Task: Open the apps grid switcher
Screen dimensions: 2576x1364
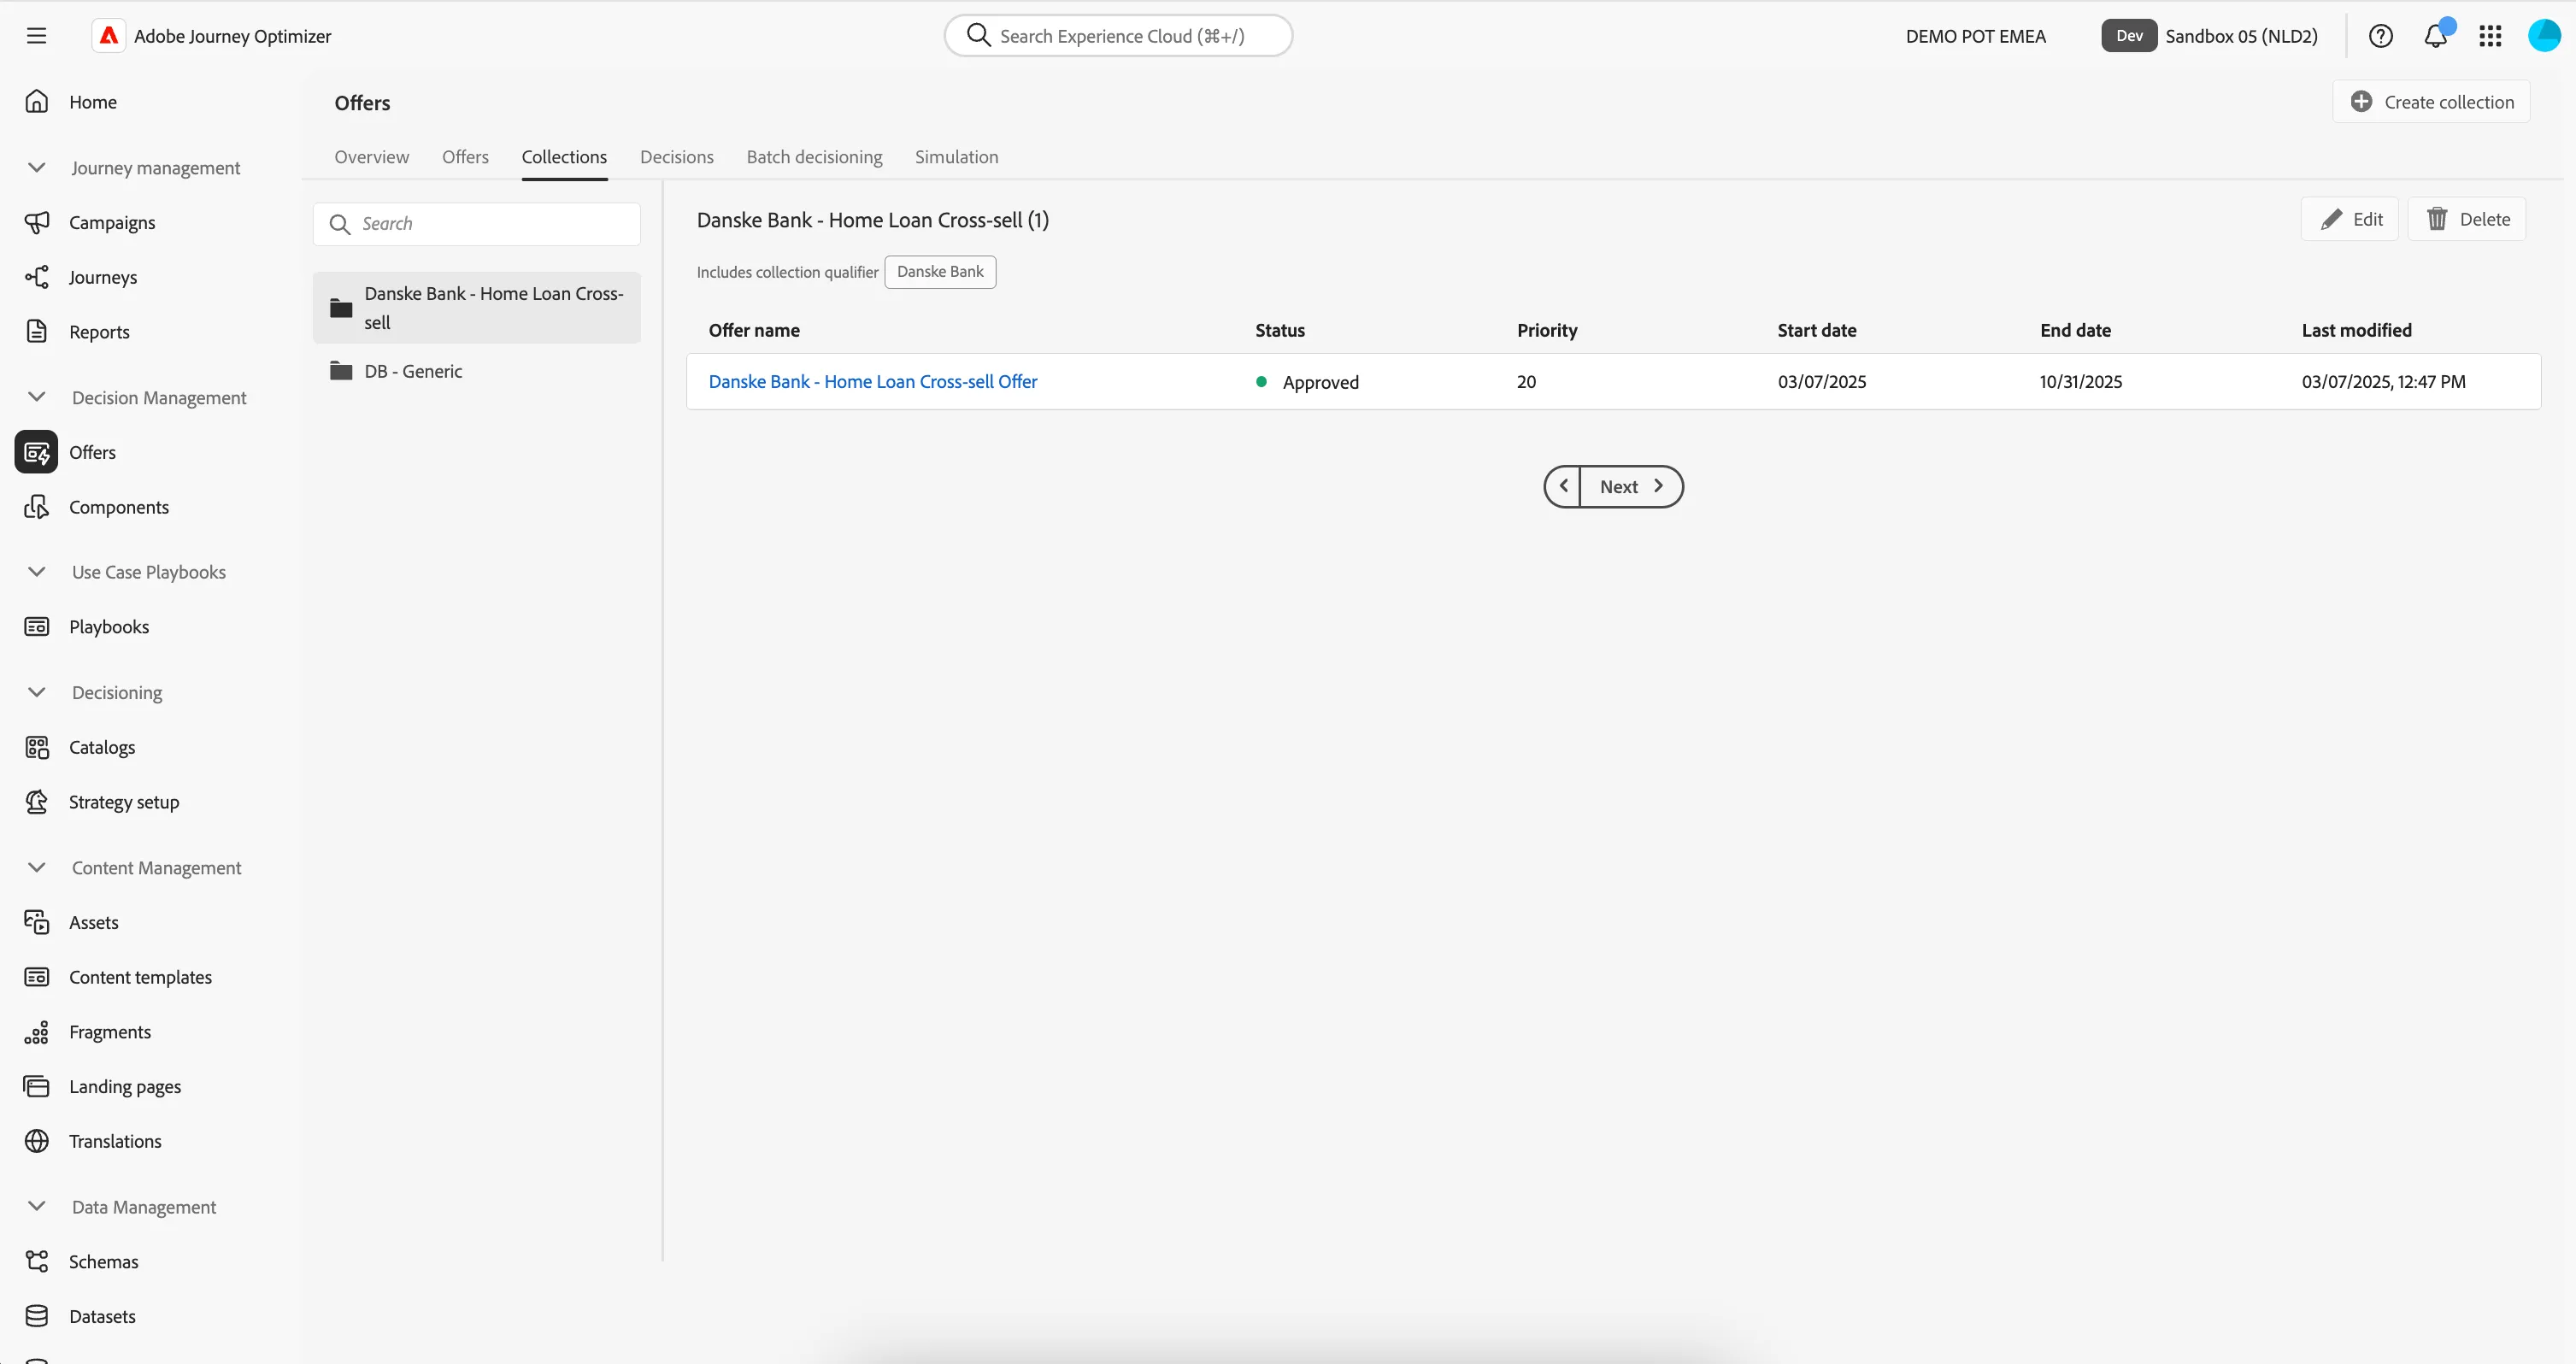Action: coord(2490,36)
